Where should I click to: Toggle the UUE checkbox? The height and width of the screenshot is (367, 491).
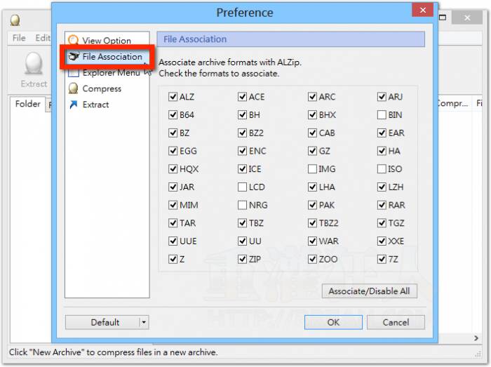[x=173, y=241]
